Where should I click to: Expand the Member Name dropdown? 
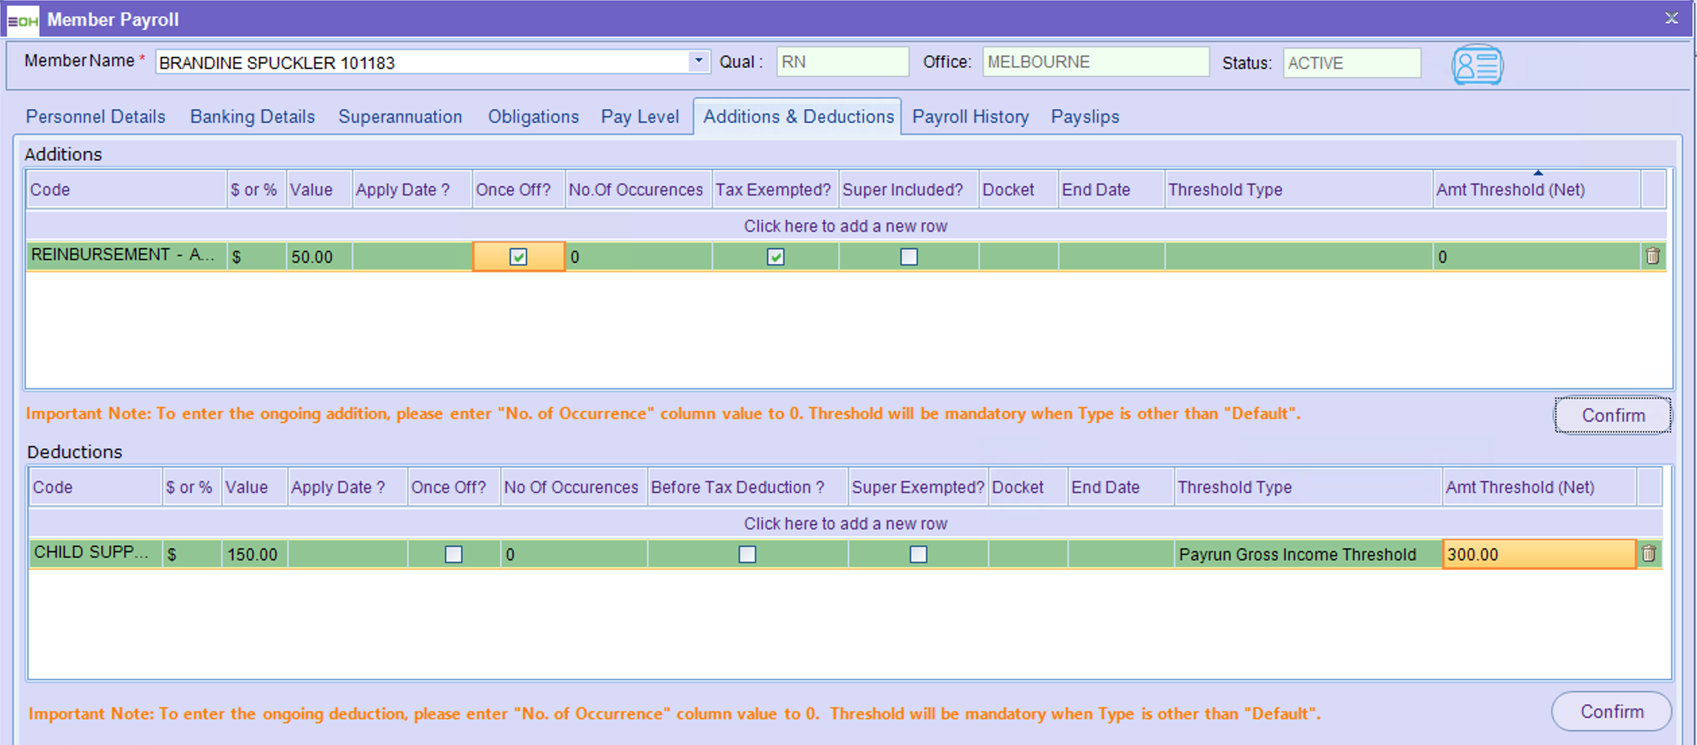click(699, 61)
